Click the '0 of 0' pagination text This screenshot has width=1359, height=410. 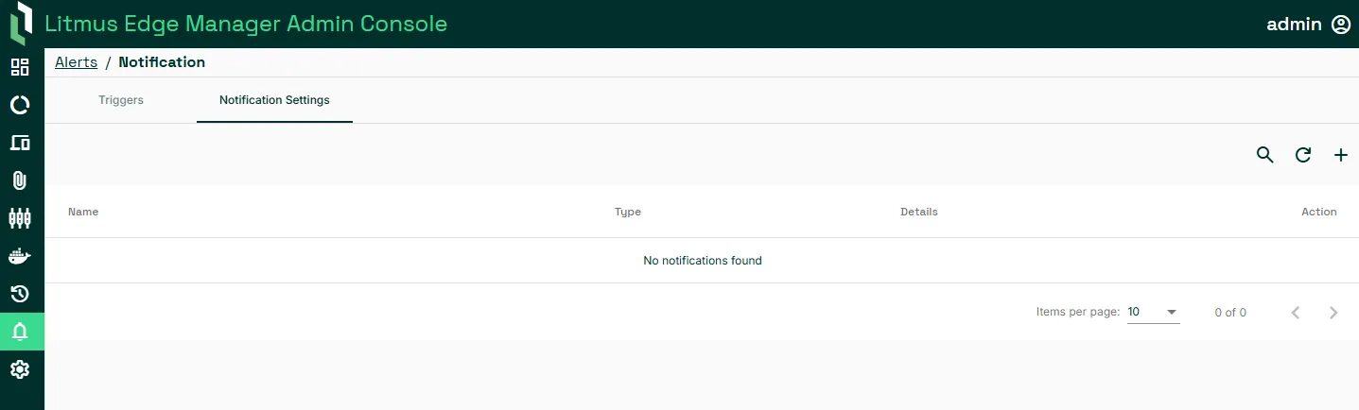click(1230, 312)
